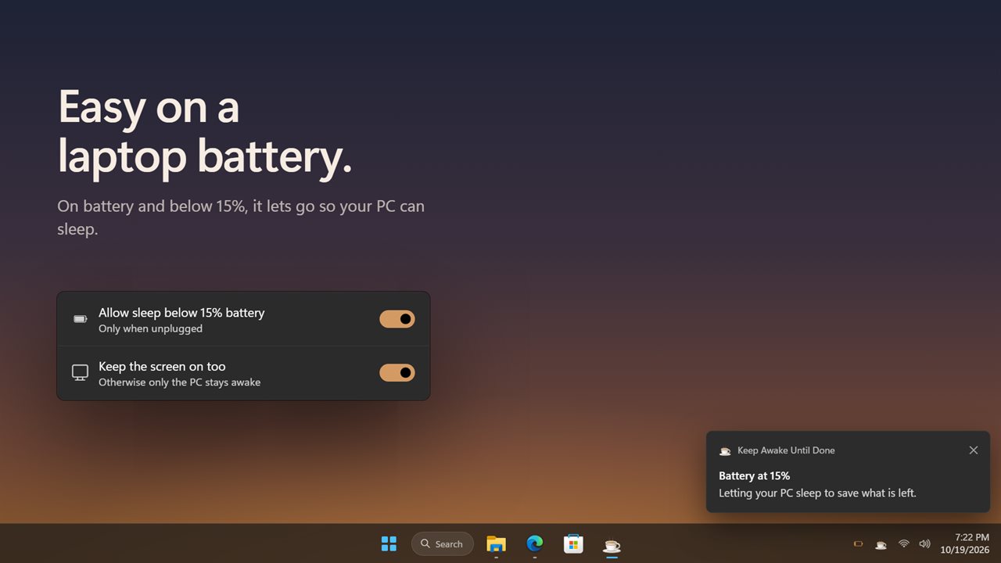Screen dimensions: 1001x563
Task: Click the volume speaker tray icon
Action: (924, 543)
